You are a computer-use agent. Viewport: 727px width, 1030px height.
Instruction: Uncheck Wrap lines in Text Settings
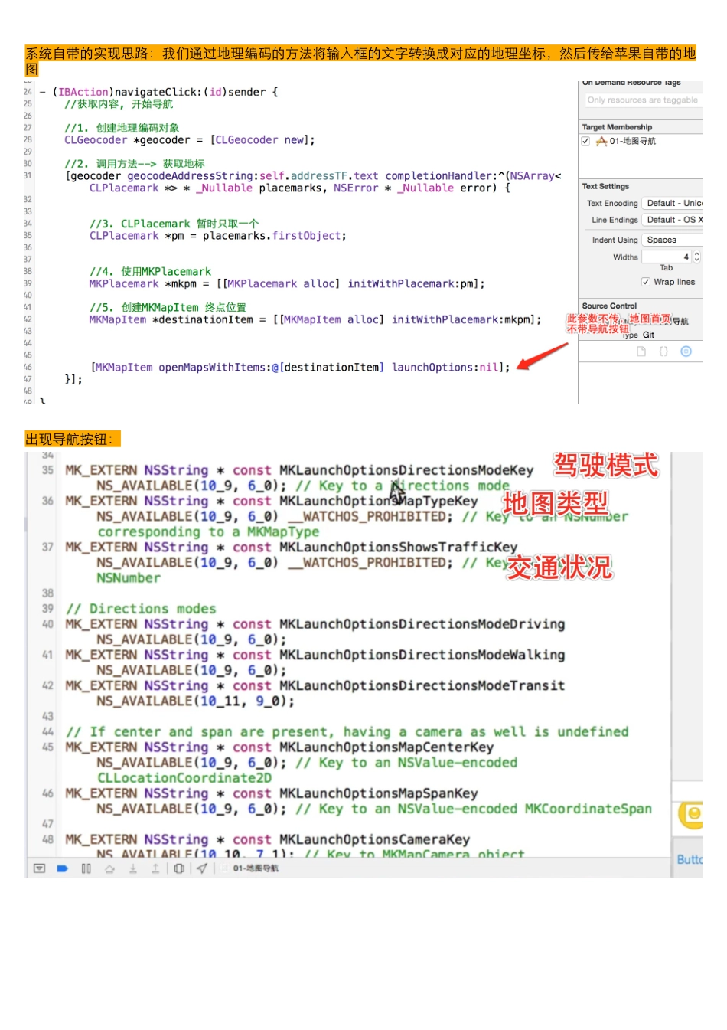[x=646, y=282]
